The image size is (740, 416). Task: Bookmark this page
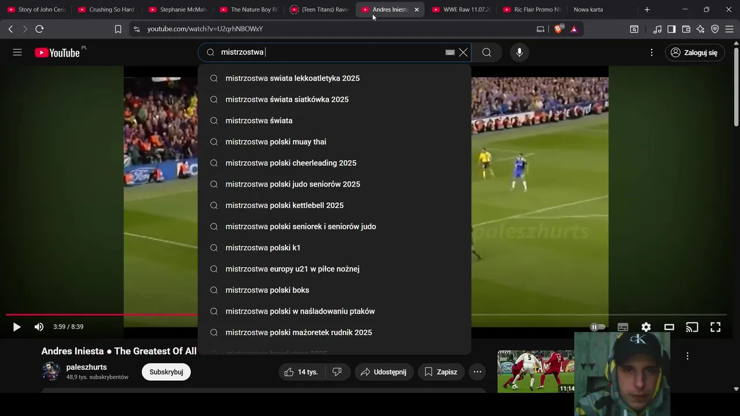point(118,29)
